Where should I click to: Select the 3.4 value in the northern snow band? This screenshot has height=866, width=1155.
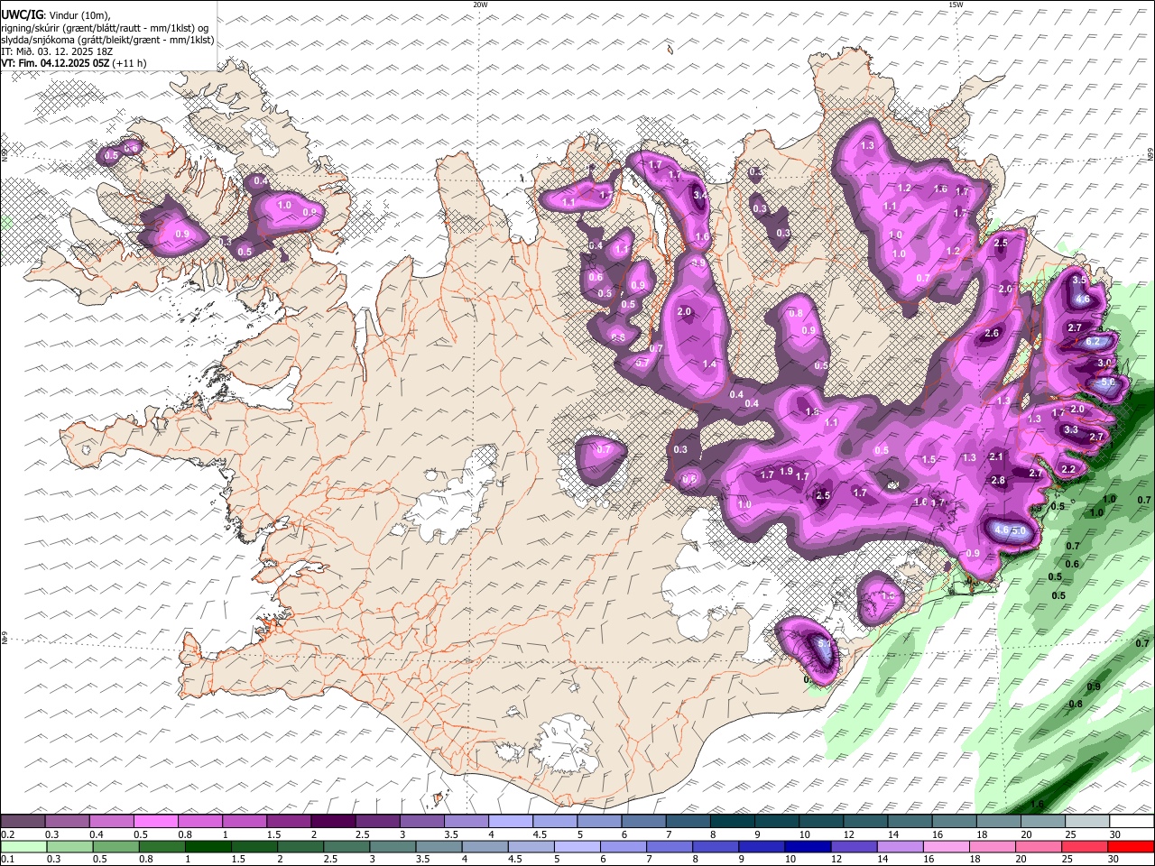pyautogui.click(x=699, y=195)
